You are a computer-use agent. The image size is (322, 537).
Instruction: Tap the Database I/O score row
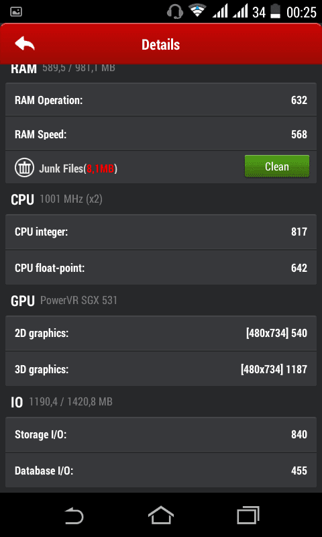tap(161, 471)
